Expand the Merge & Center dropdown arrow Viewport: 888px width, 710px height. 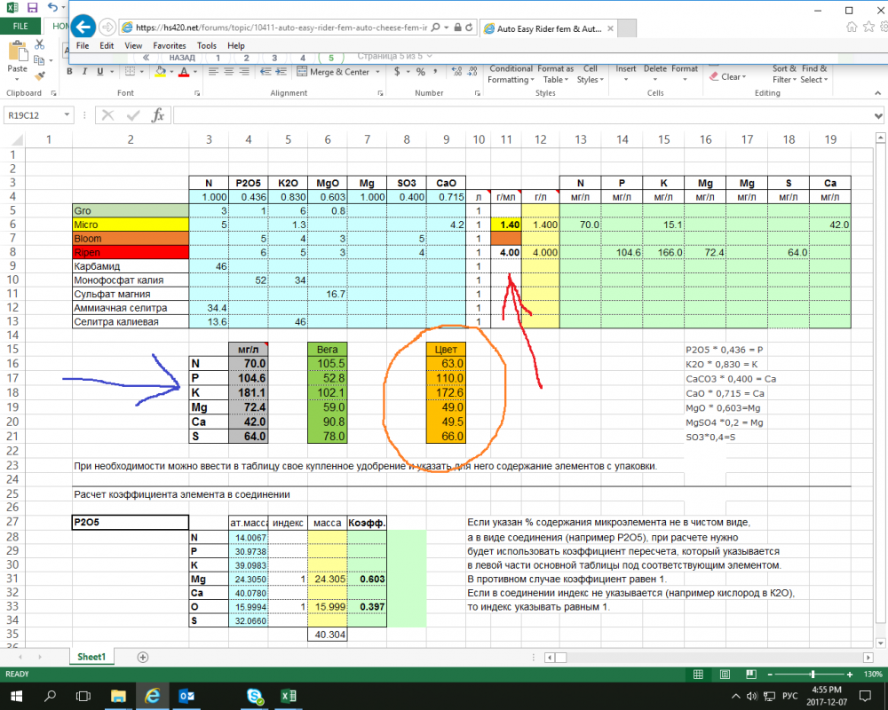(377, 72)
